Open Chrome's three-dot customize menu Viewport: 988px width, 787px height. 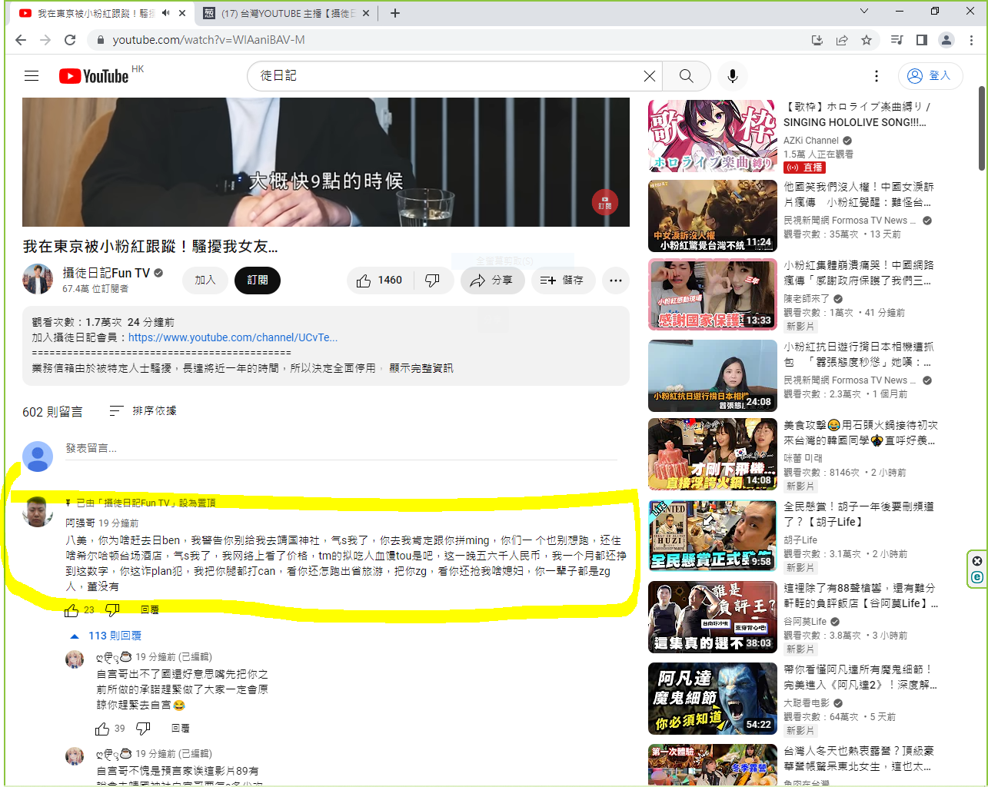pos(971,40)
